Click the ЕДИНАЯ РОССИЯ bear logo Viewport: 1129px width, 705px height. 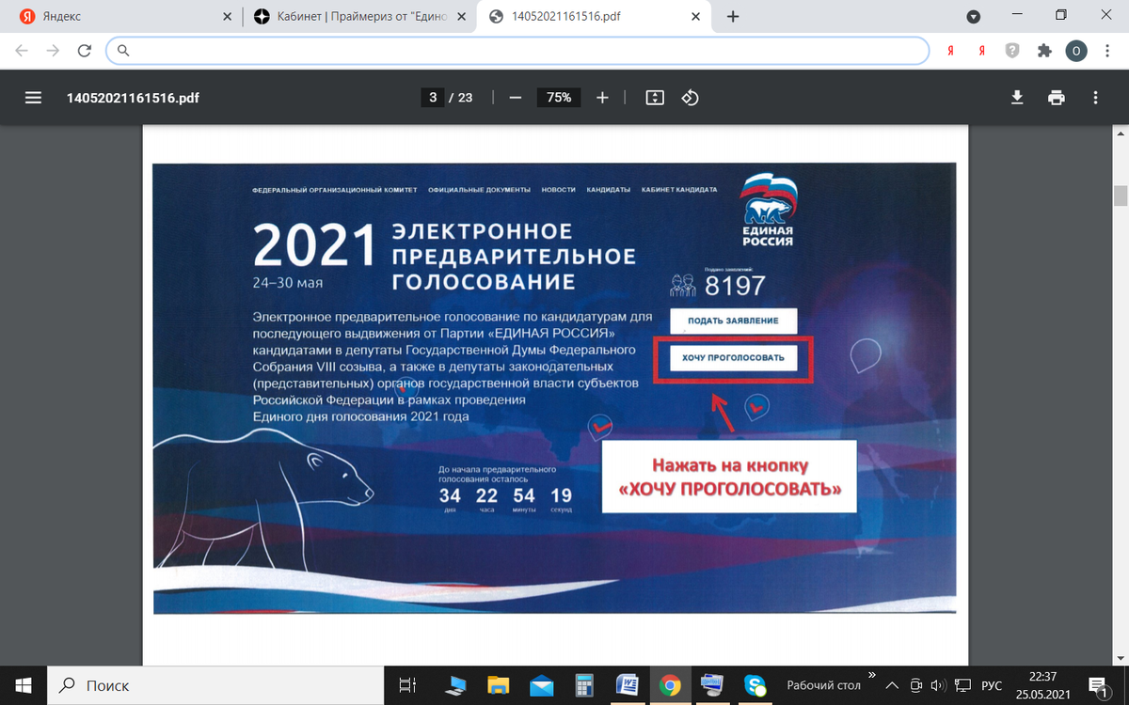[767, 210]
